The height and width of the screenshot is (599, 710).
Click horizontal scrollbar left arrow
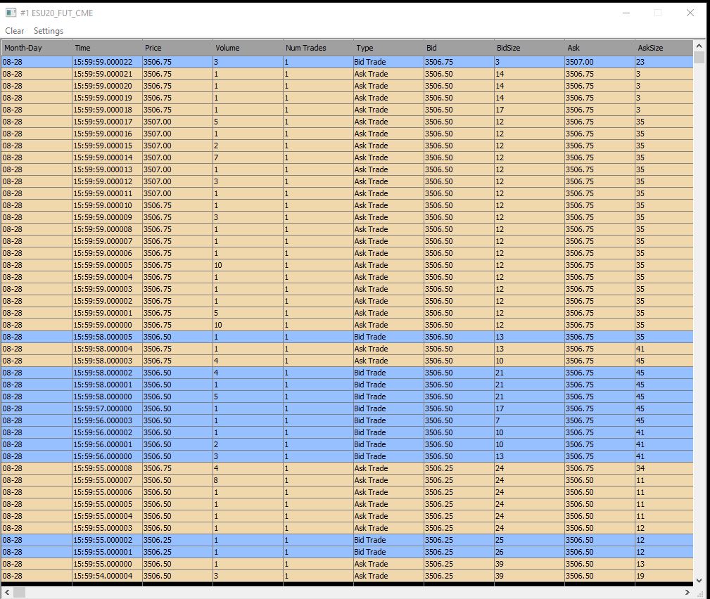click(7, 592)
